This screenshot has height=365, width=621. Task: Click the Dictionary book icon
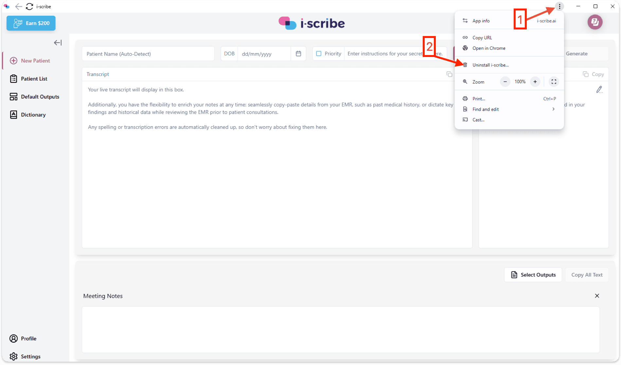(13, 115)
